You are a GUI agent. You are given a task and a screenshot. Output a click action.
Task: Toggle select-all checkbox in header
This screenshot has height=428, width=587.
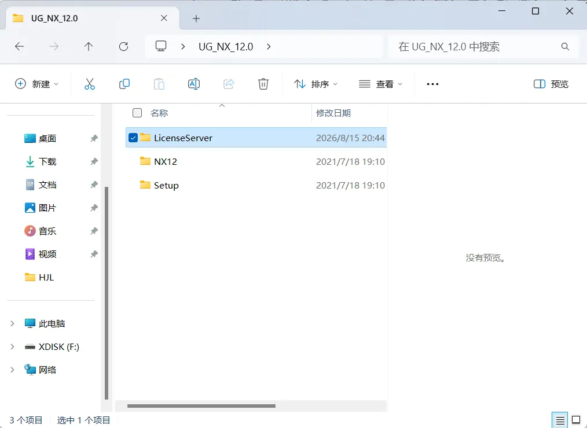pos(137,113)
